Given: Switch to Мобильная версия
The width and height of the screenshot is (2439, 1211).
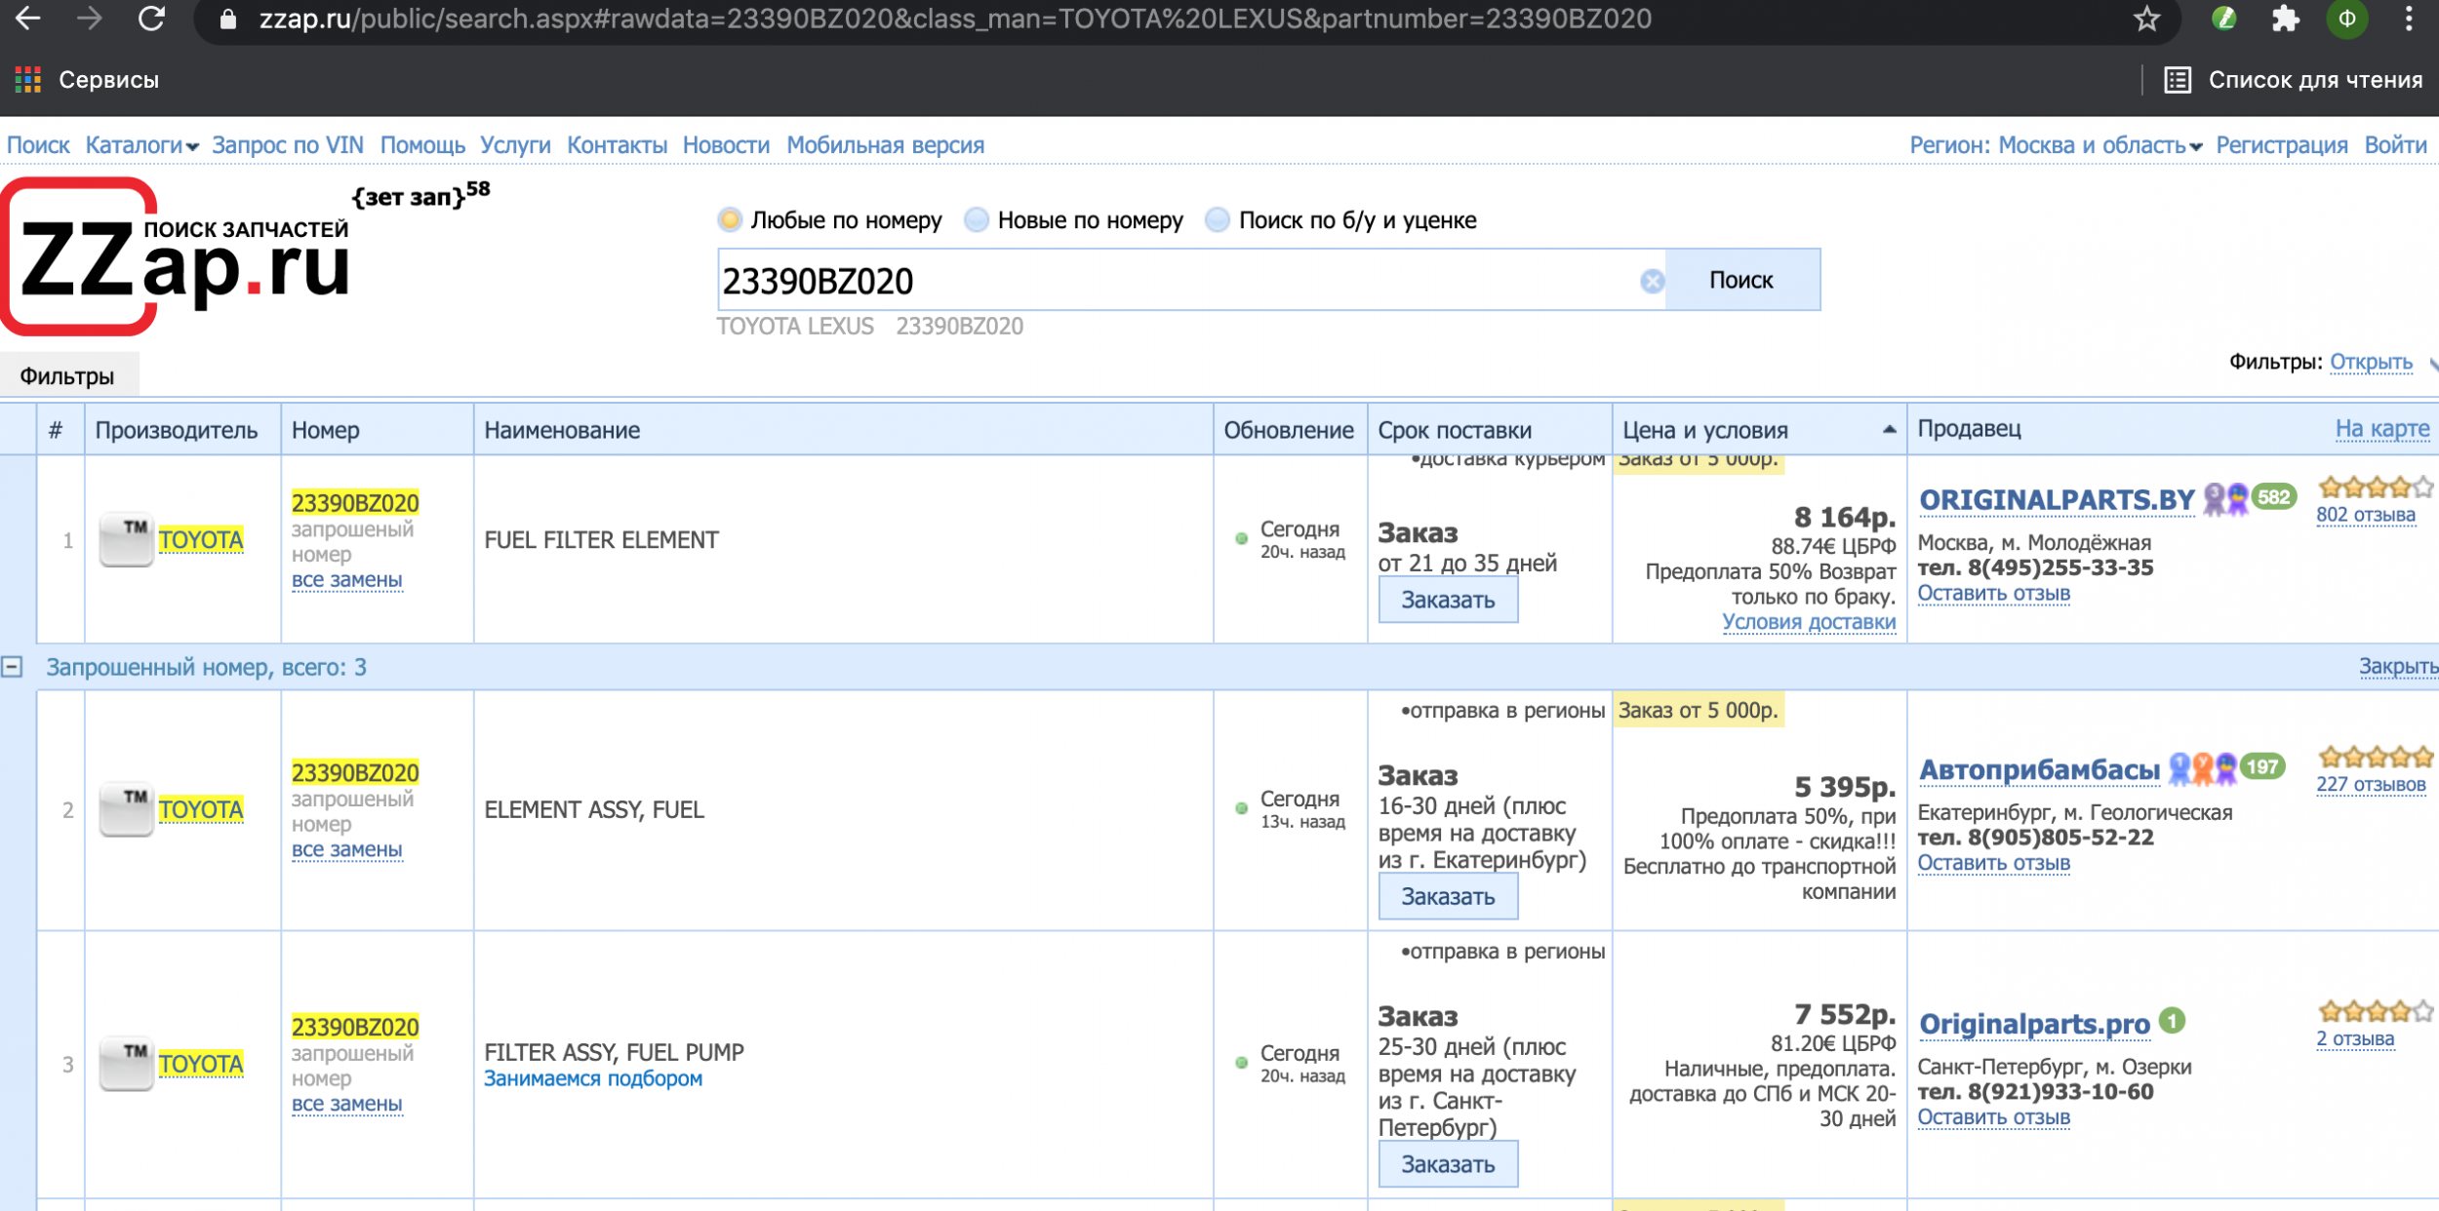Looking at the screenshot, I should click(885, 145).
